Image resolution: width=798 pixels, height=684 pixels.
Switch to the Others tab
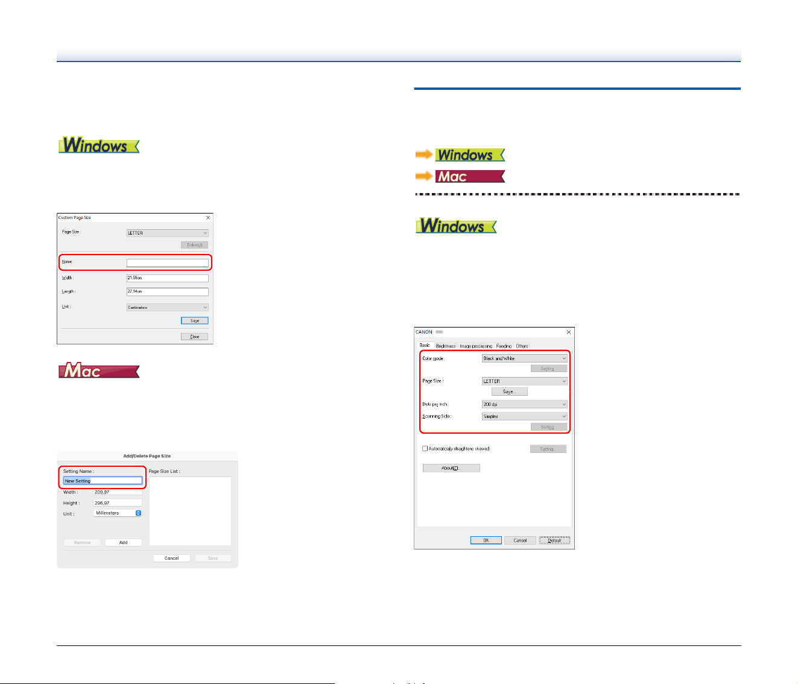[x=522, y=346]
